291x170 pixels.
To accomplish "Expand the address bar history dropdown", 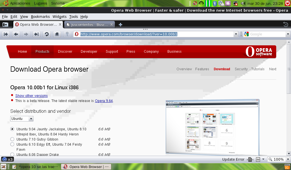I will pos(236,34).
